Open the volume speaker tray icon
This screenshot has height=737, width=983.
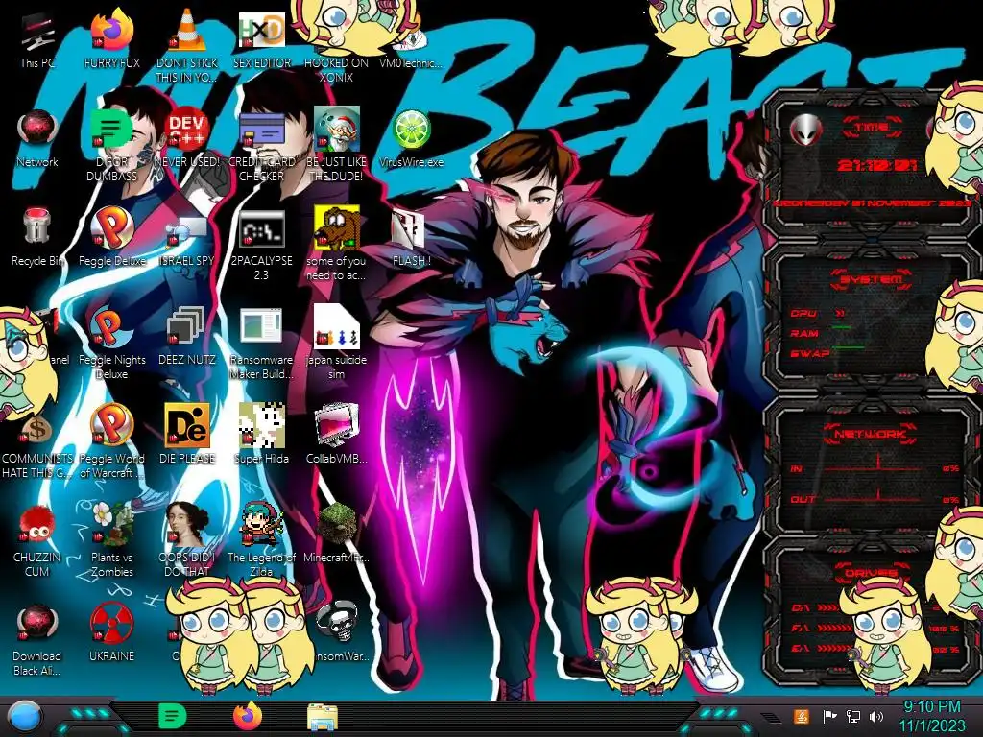[876, 716]
